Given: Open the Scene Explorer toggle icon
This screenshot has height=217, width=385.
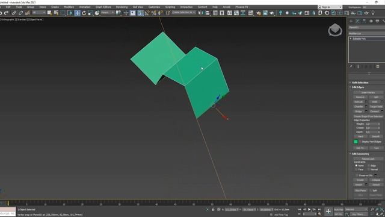Looking at the screenshot, I should click(x=215, y=13).
